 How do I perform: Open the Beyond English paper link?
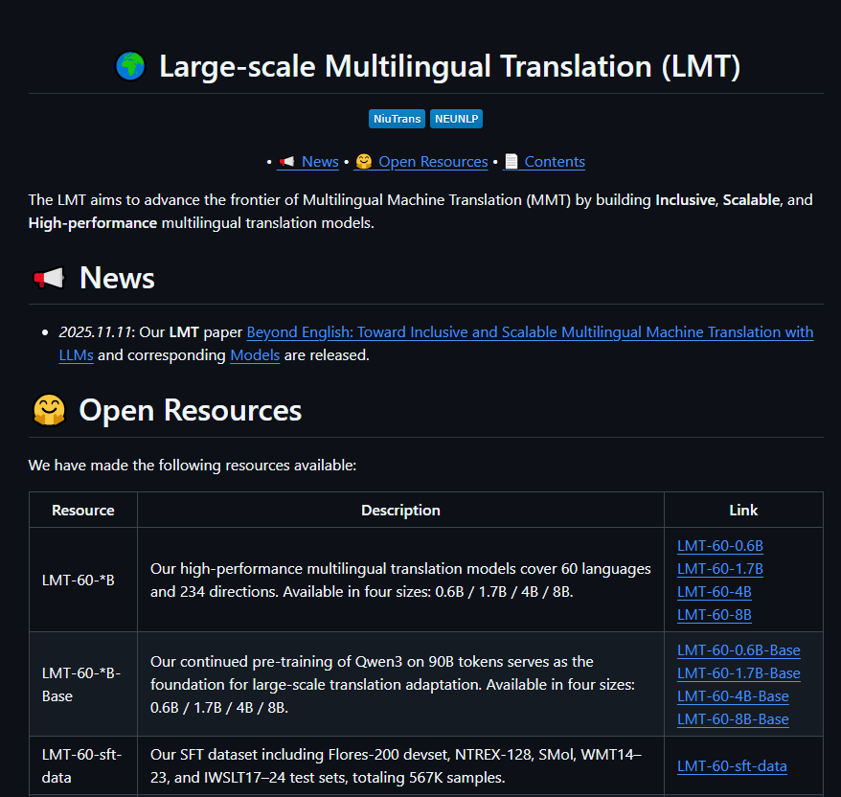(x=530, y=332)
